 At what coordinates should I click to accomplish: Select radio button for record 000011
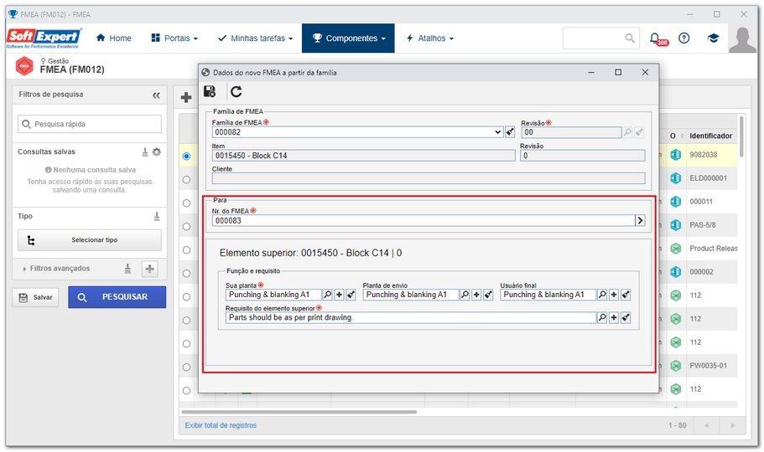[187, 203]
